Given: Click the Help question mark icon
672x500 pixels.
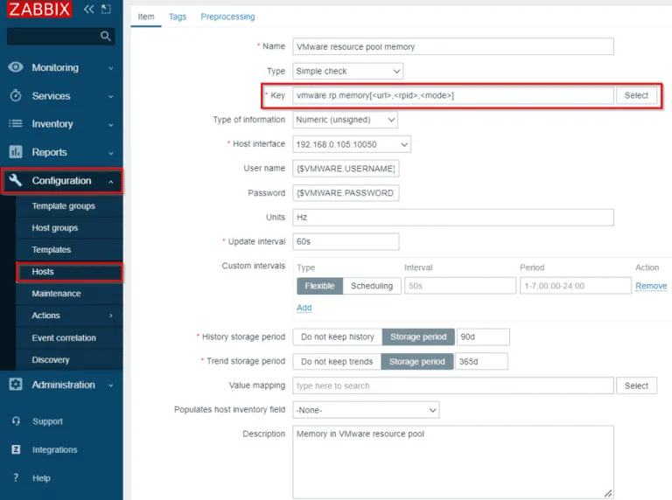Looking at the screenshot, I should (x=16, y=478).
